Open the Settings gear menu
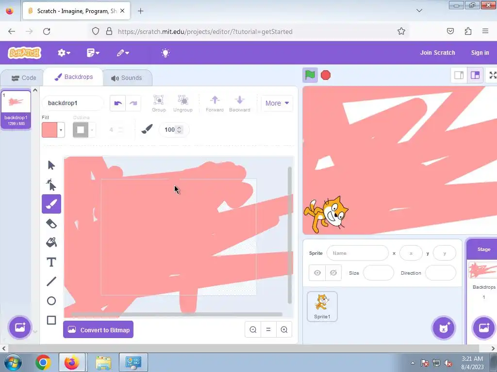Image resolution: width=497 pixels, height=372 pixels. tap(64, 53)
